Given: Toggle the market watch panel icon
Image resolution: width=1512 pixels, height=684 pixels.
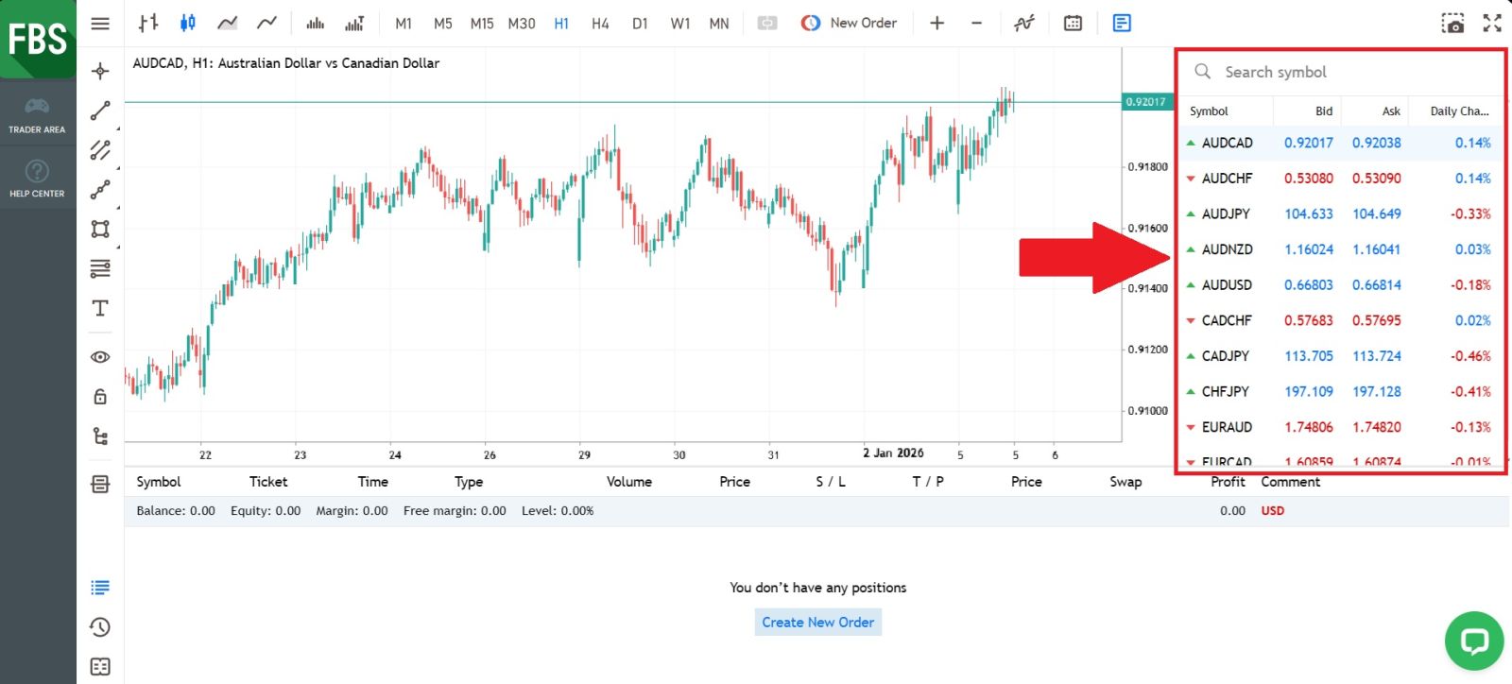Looking at the screenshot, I should pos(1122,23).
